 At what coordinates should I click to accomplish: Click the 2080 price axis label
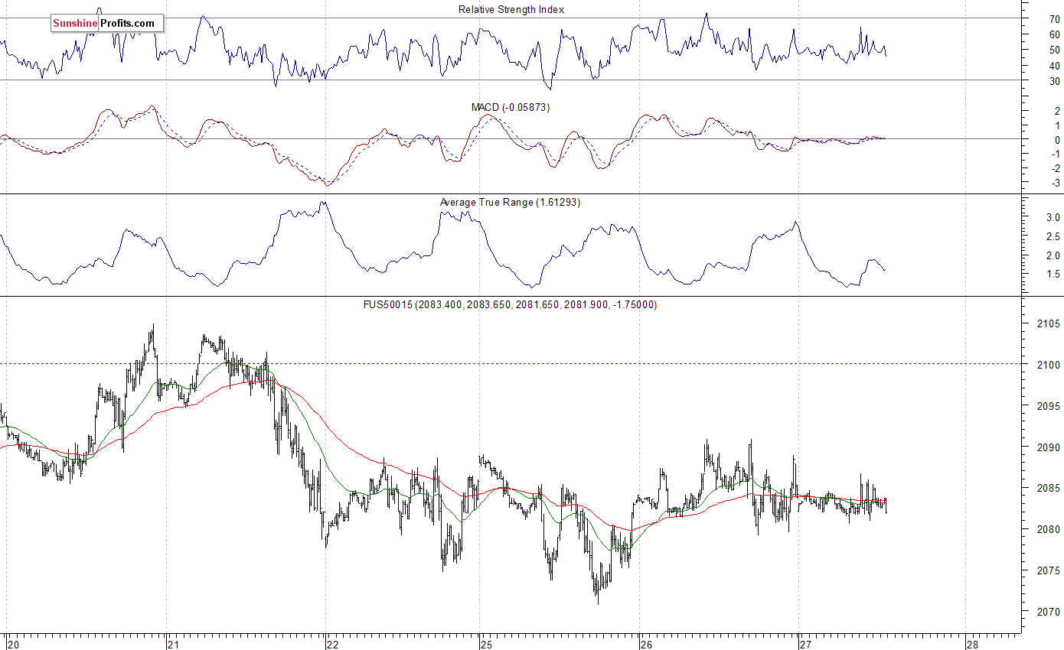(1048, 530)
